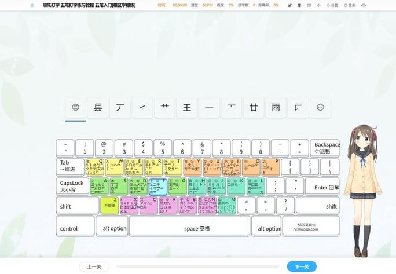Screen dimensions: 396x274
Task: Click the anime girl mascot figure
Action: click(x=362, y=191)
